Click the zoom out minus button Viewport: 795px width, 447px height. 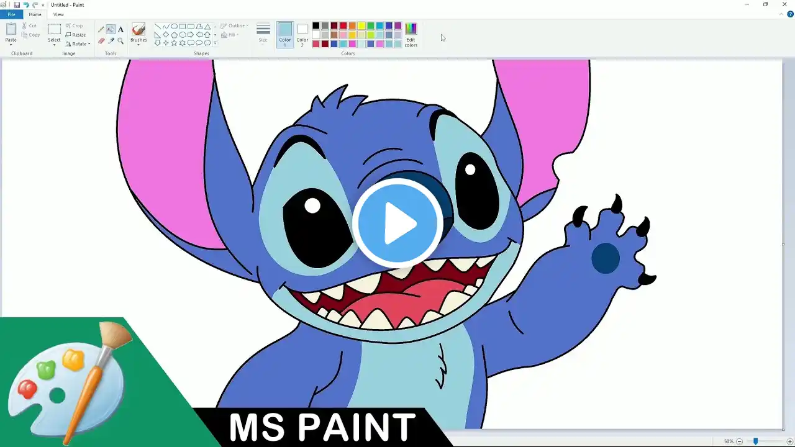739,441
